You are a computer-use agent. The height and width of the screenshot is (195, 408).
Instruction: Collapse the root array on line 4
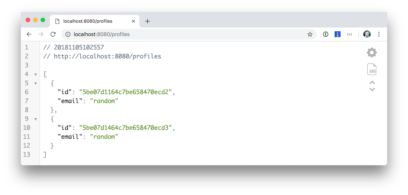click(x=36, y=75)
